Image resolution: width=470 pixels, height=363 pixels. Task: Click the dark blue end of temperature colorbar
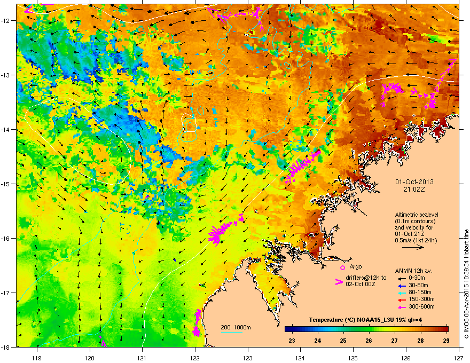288,329
